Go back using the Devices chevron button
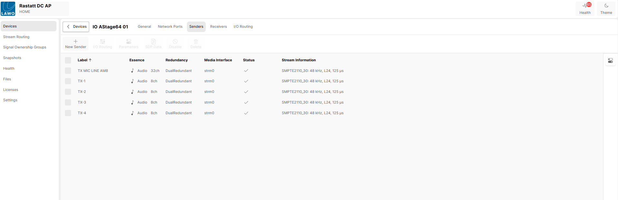 coord(76,27)
